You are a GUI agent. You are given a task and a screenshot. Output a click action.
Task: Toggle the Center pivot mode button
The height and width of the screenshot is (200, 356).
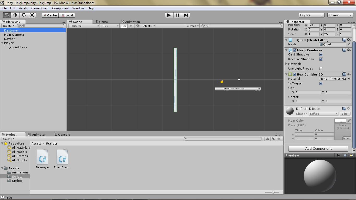50,15
